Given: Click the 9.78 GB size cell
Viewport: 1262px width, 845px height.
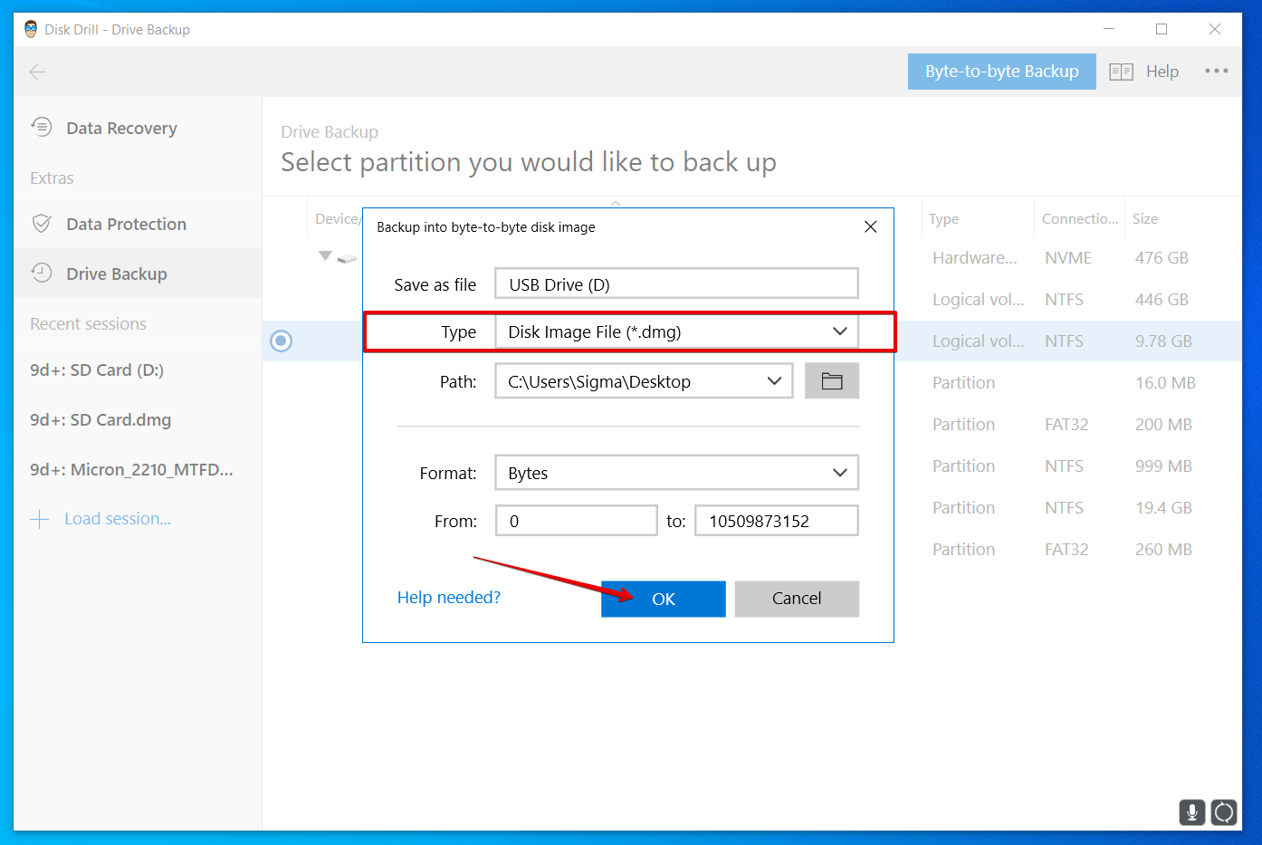Looking at the screenshot, I should pyautogui.click(x=1163, y=341).
